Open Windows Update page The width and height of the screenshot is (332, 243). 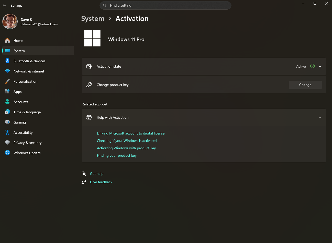[x=38, y=153]
